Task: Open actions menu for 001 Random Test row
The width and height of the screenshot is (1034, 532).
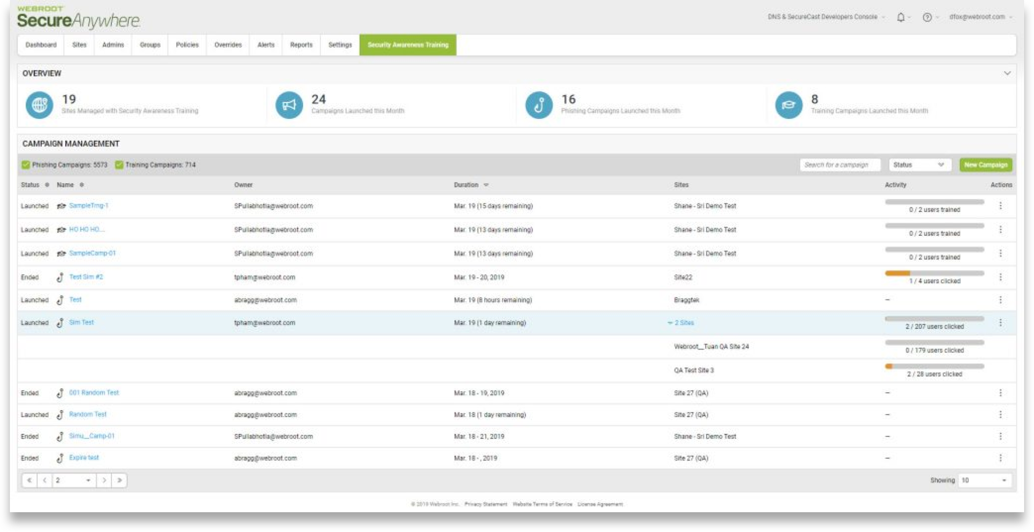Action: coord(1000,393)
